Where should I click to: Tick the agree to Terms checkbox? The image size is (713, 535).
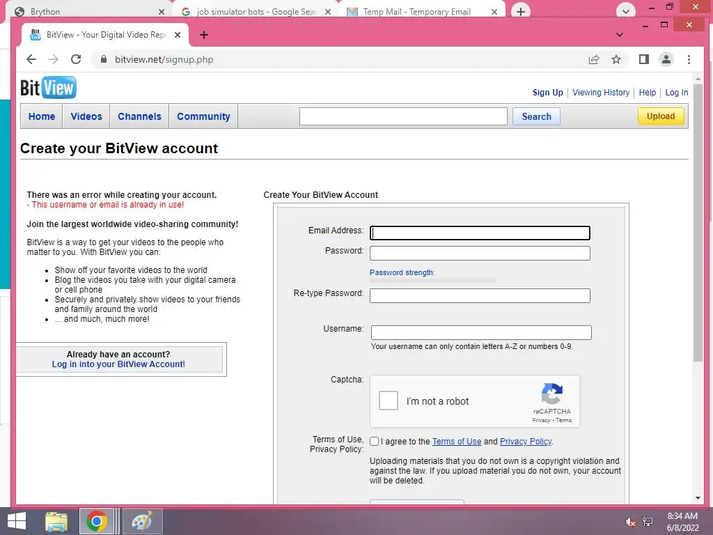point(374,441)
